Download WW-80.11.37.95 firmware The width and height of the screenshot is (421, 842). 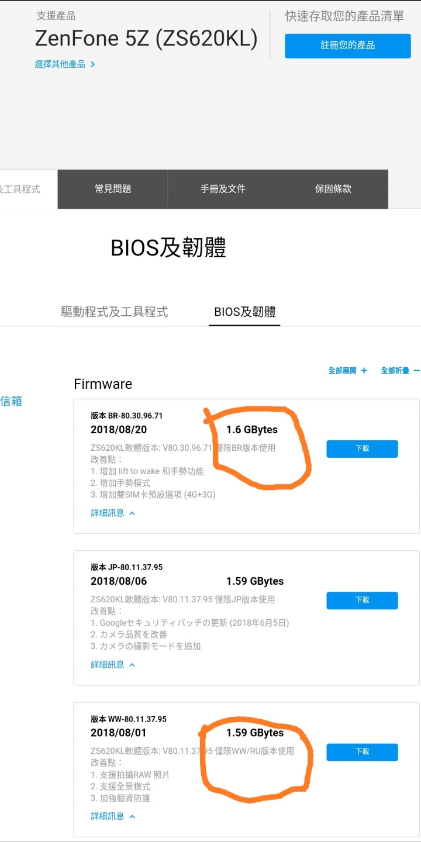point(362,751)
